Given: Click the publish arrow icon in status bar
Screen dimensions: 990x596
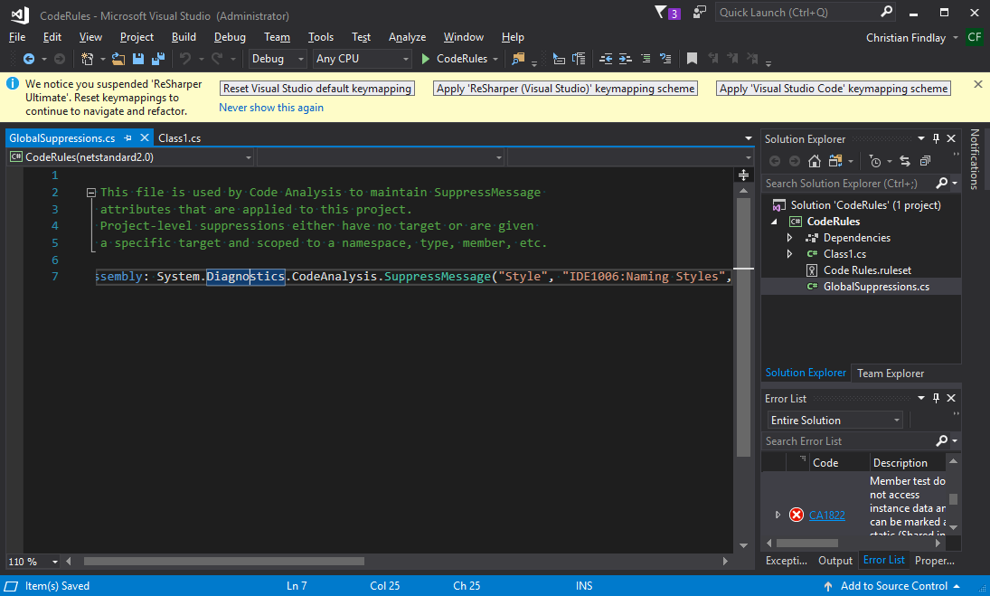Looking at the screenshot, I should click(x=828, y=587).
